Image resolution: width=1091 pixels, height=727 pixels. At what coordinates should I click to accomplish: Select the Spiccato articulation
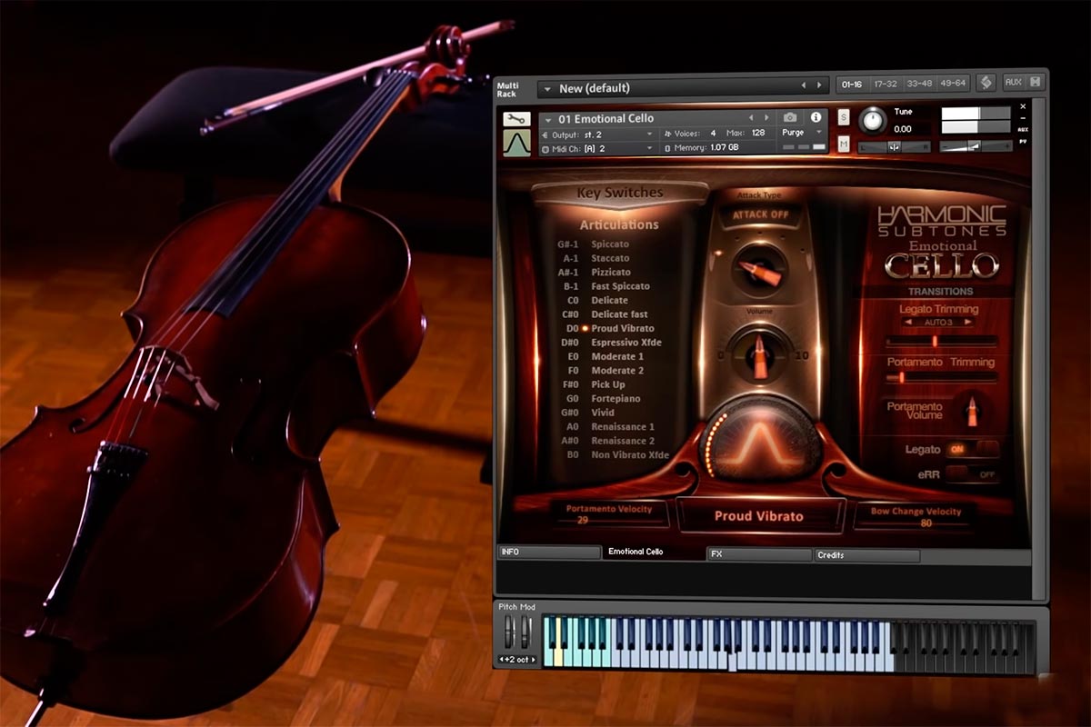pos(610,244)
